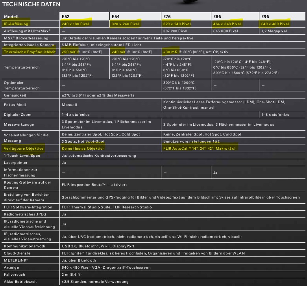This screenshot has height=286, width=307.
Task: Click the Akku-Betriebszeit row label
Action: pyautogui.click(x=20, y=282)
